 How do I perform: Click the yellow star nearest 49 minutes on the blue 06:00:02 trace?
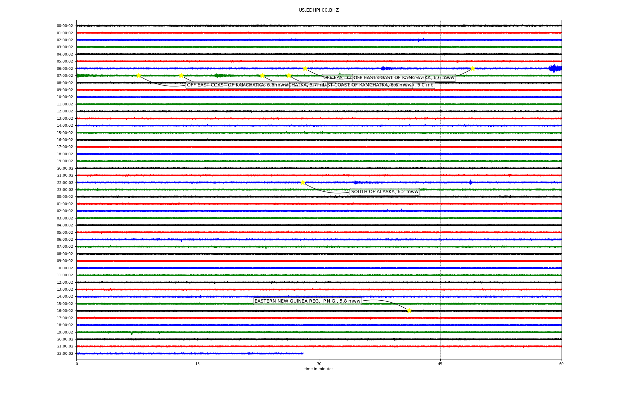pyautogui.click(x=473, y=68)
